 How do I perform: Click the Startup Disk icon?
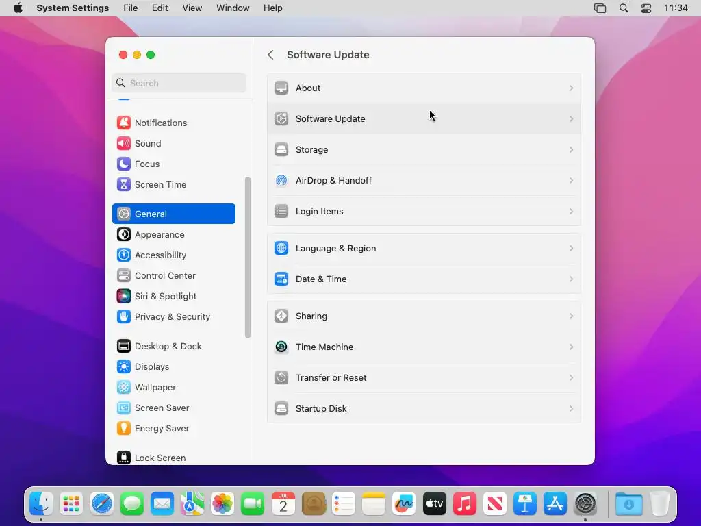(x=281, y=409)
